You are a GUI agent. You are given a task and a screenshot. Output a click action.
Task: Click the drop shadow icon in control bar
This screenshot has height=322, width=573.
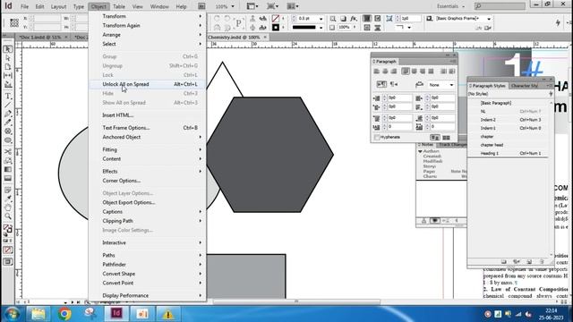point(343,18)
